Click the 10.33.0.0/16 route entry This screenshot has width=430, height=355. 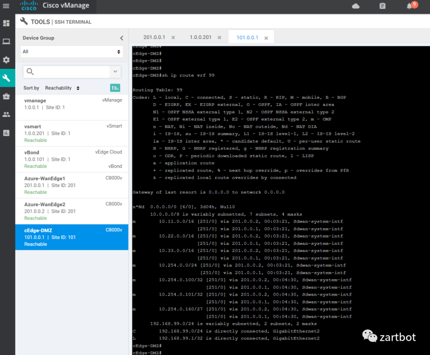click(x=238, y=251)
